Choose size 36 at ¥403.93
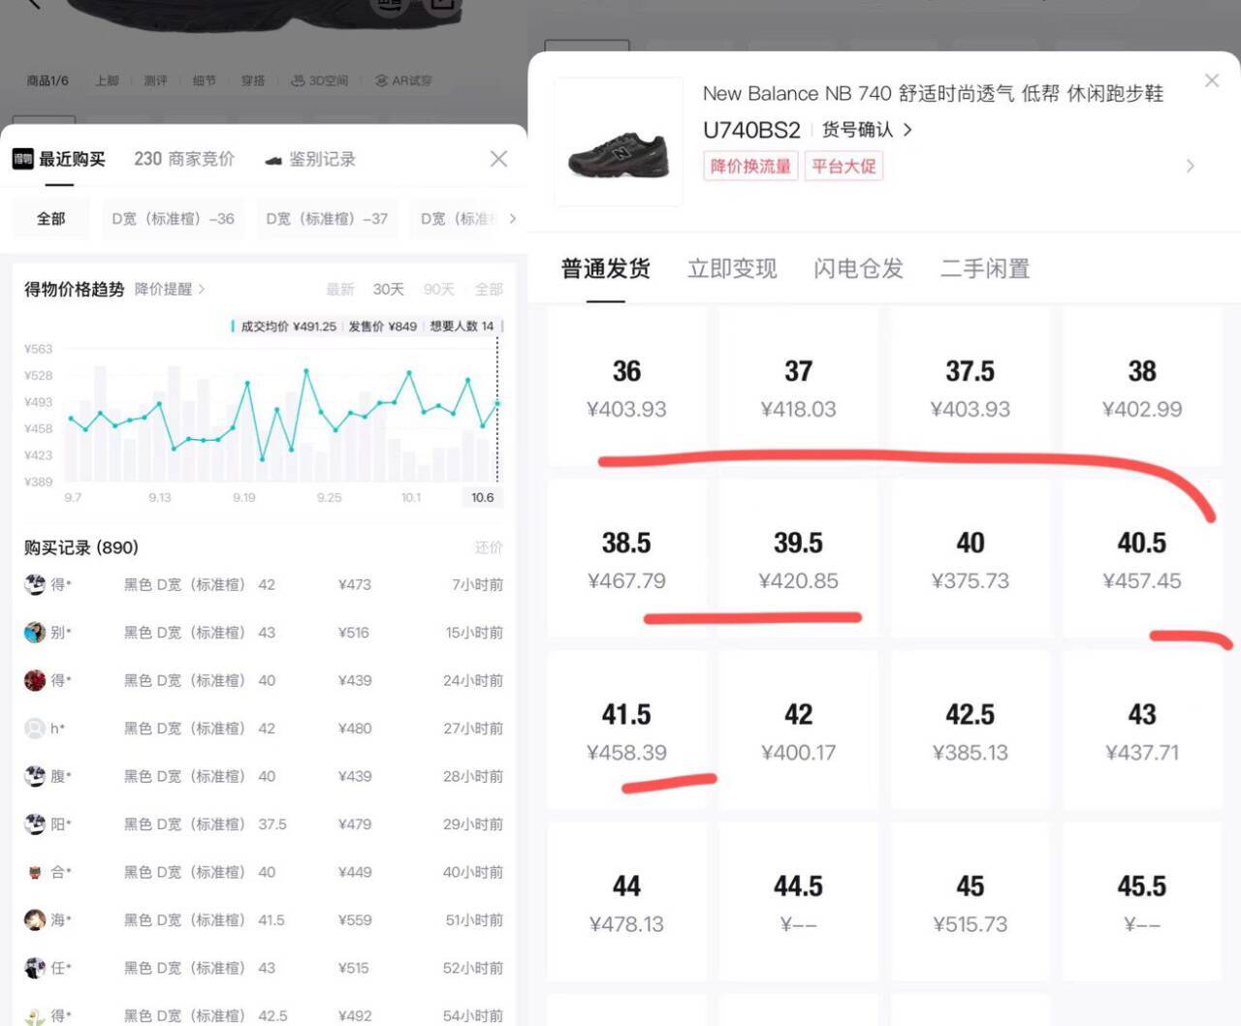Image resolution: width=1241 pixels, height=1026 pixels. point(626,388)
